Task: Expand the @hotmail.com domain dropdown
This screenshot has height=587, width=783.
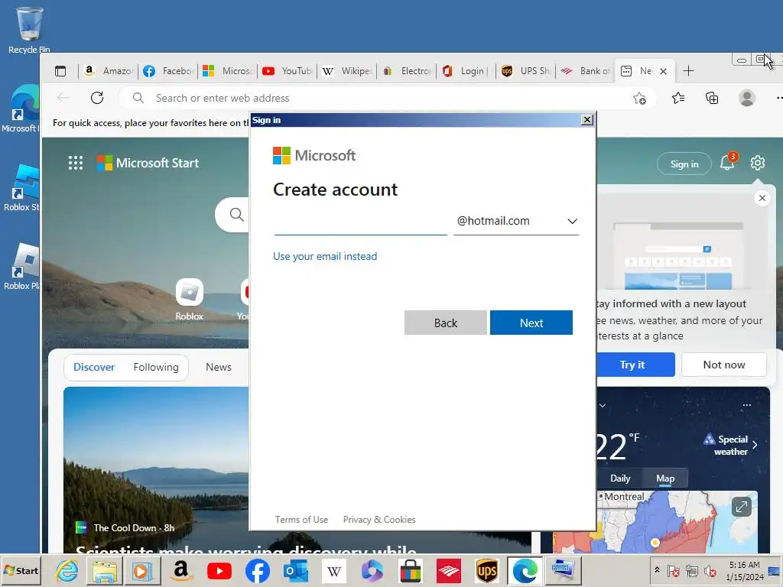Action: pyautogui.click(x=516, y=221)
